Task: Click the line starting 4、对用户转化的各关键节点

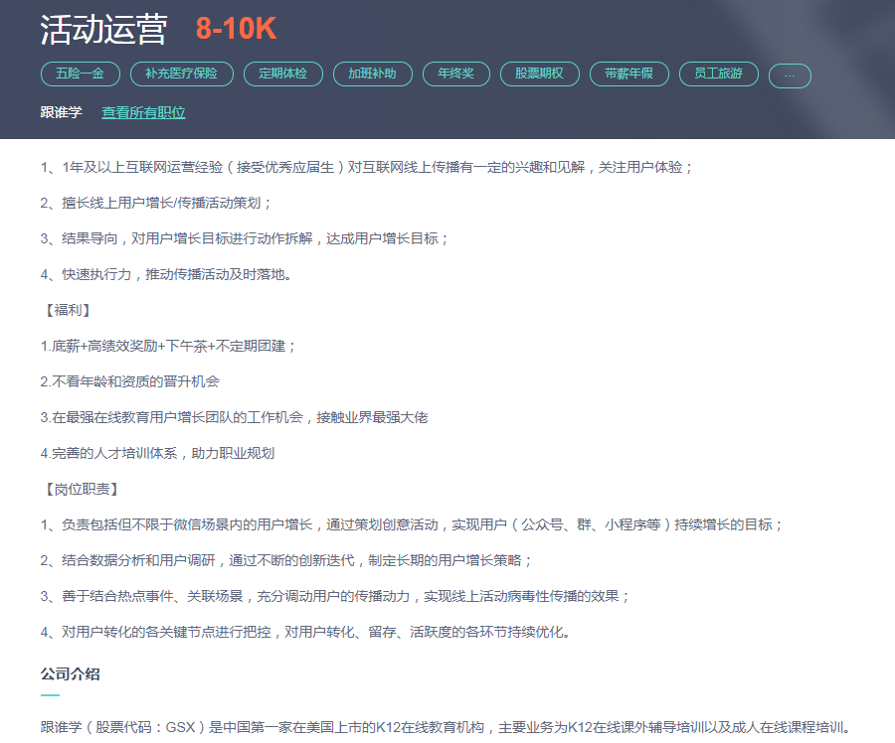Action: (305, 632)
